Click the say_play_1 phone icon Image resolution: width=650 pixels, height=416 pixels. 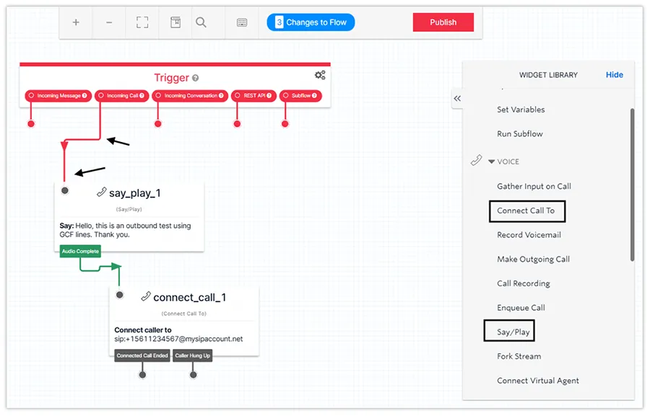pos(101,192)
